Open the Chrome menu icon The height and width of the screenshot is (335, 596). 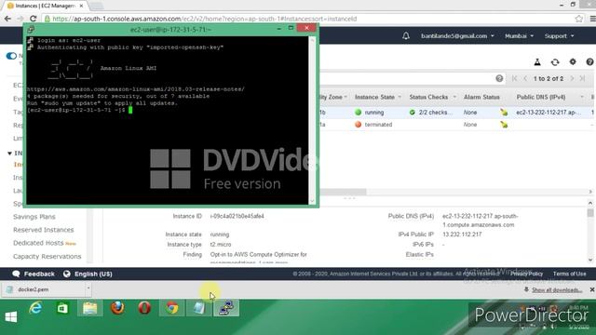[x=592, y=19]
